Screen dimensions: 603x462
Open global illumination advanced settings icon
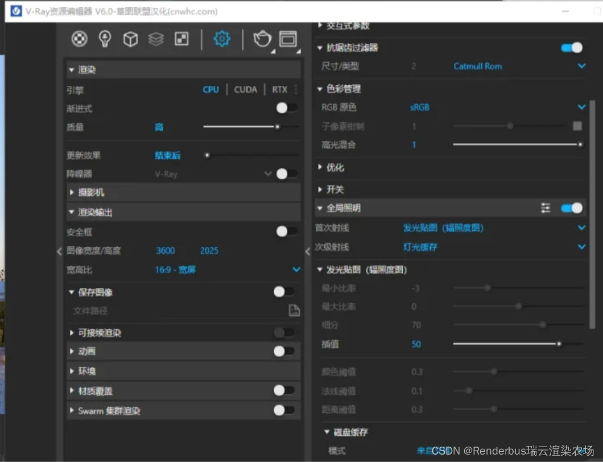[546, 208]
